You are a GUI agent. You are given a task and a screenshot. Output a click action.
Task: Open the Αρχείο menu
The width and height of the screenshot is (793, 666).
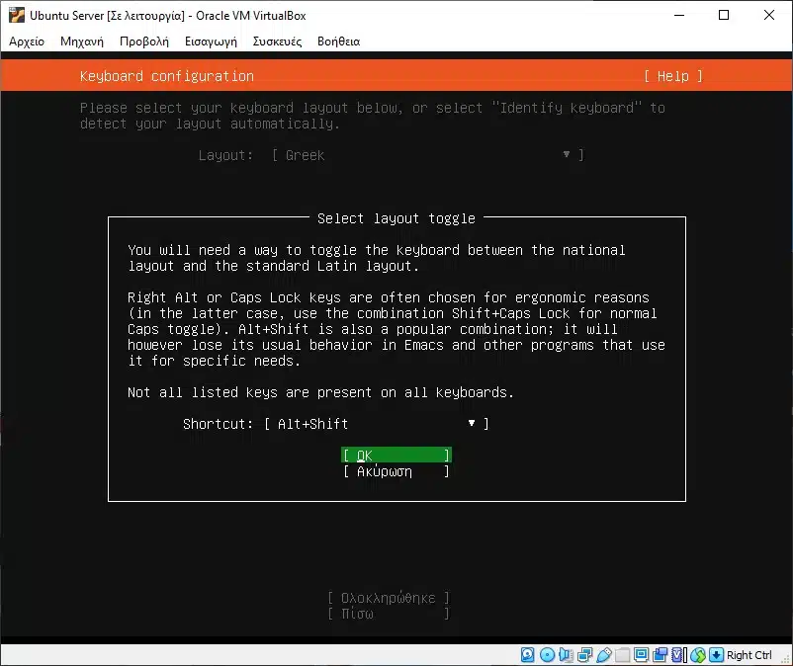27,42
